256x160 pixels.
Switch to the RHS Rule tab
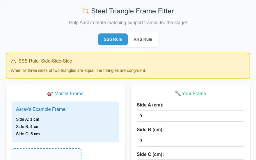[x=143, y=39]
